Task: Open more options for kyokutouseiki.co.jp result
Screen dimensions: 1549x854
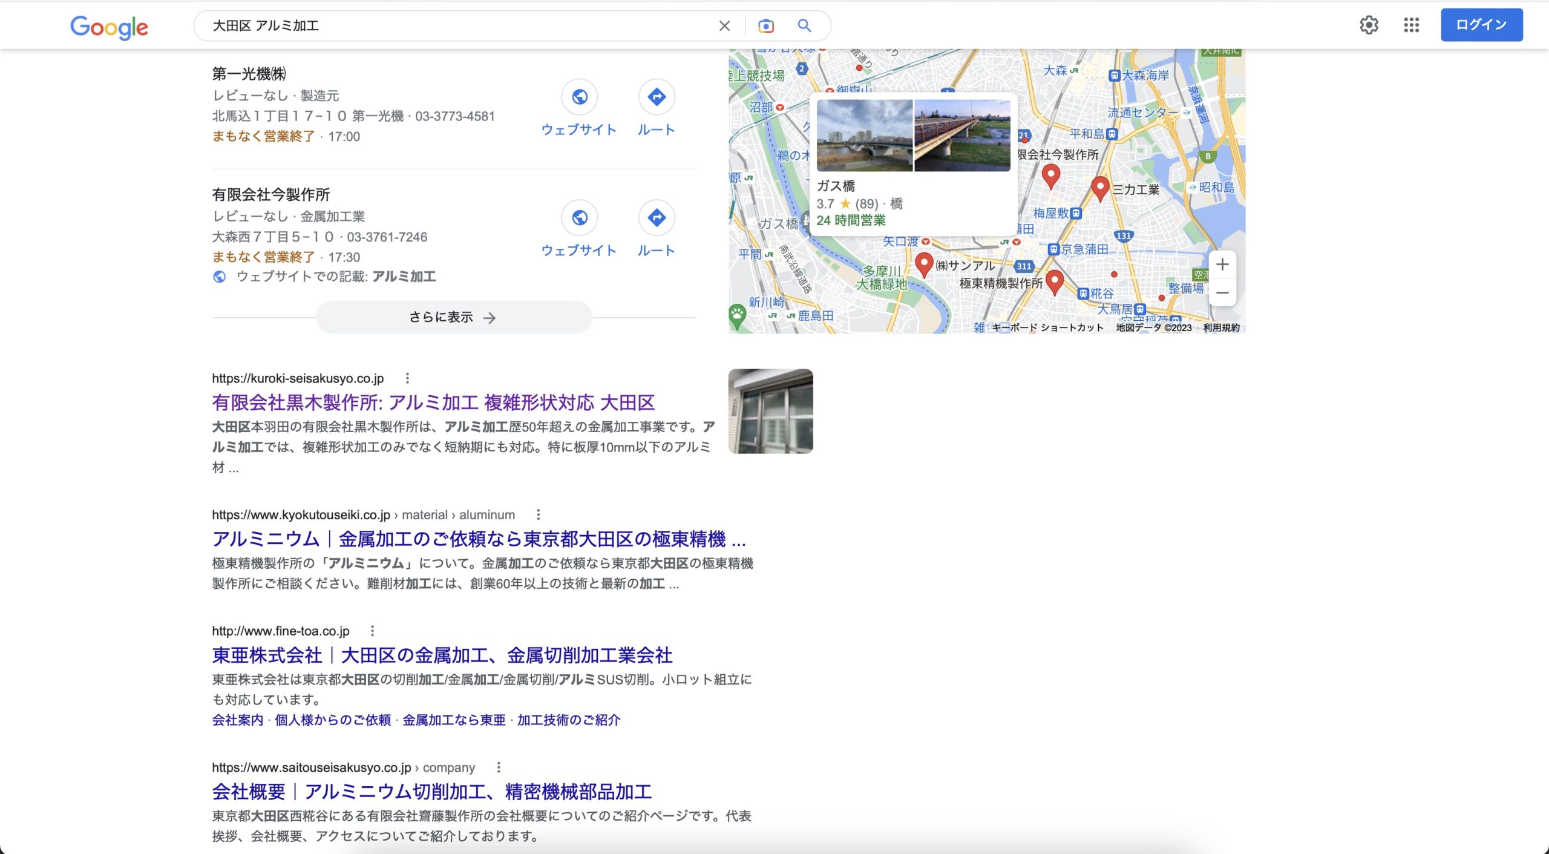Action: tap(538, 515)
